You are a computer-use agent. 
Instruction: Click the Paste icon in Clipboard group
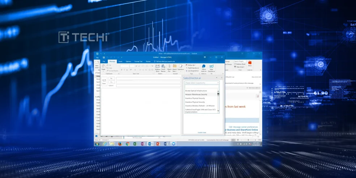pyautogui.click(x=103, y=67)
